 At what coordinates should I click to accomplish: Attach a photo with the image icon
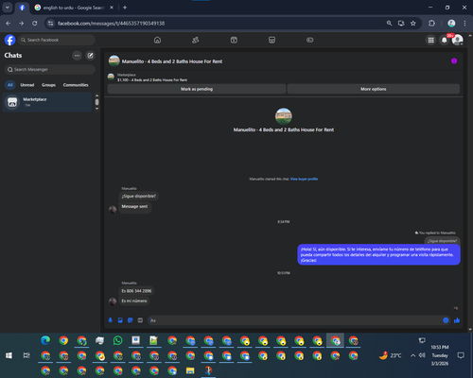coord(120,320)
